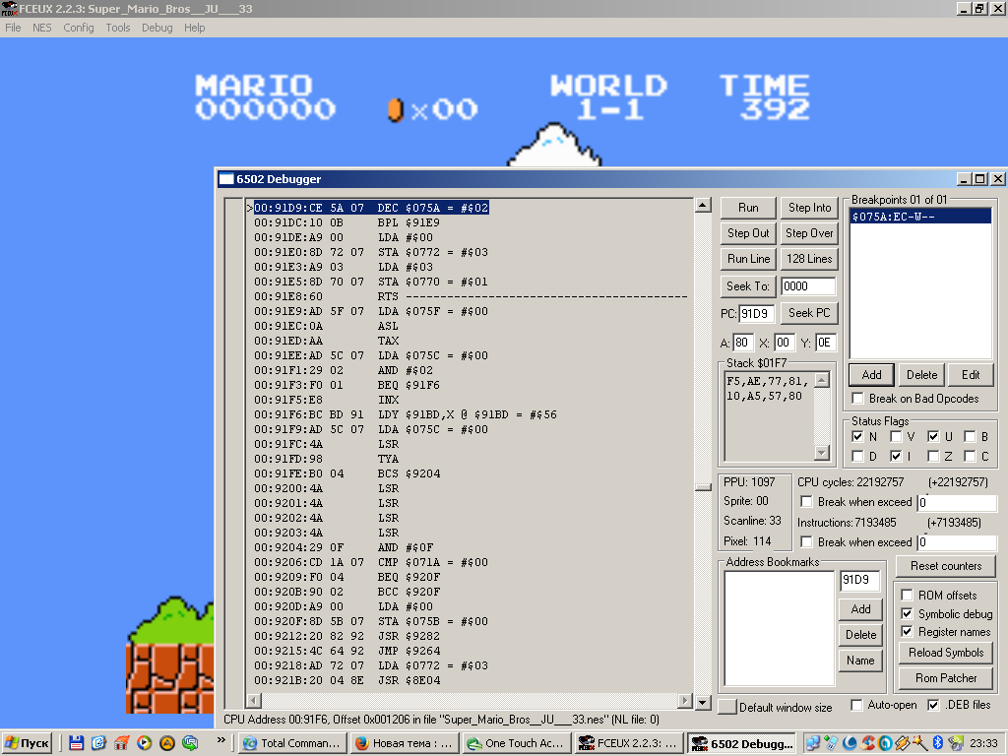Toggle ROM offsets checkbox
The image size is (1008, 756).
(907, 596)
